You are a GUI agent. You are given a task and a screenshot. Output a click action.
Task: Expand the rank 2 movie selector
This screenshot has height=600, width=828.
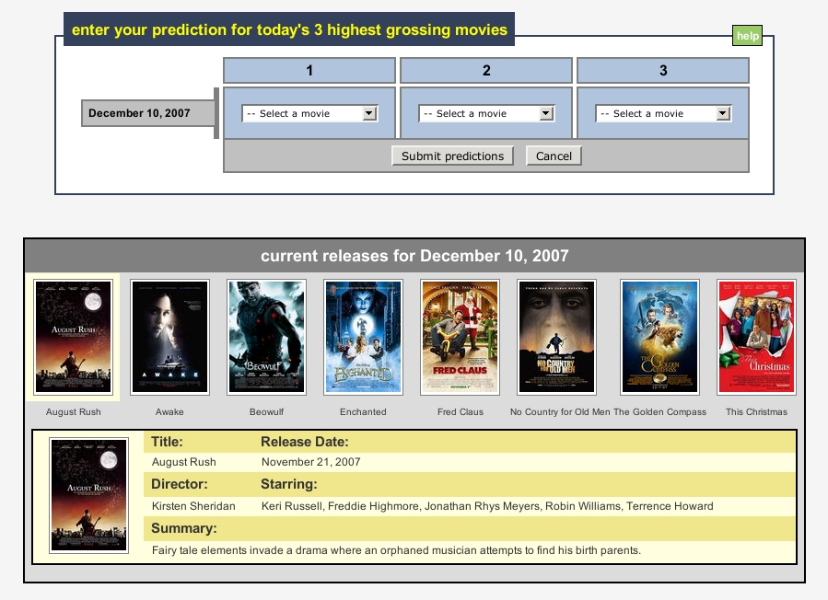(486, 113)
